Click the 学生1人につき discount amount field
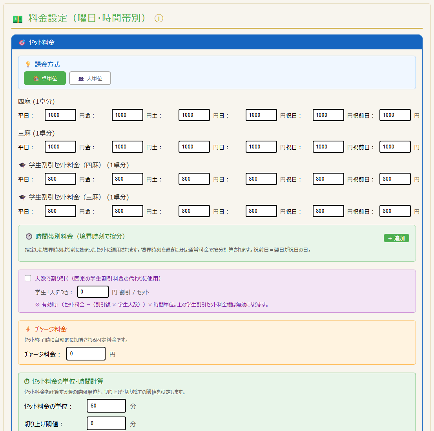The width and height of the screenshot is (434, 431). coord(93,292)
